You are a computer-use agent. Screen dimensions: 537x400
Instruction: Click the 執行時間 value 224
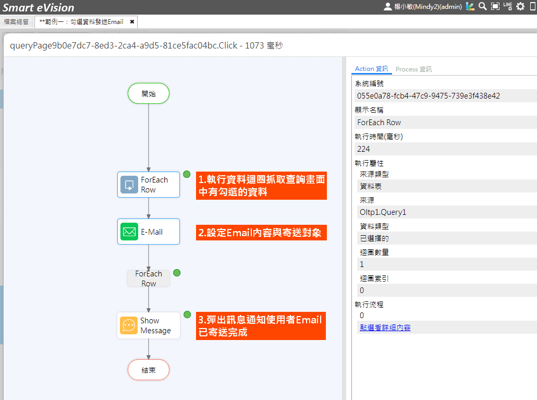tap(446, 149)
